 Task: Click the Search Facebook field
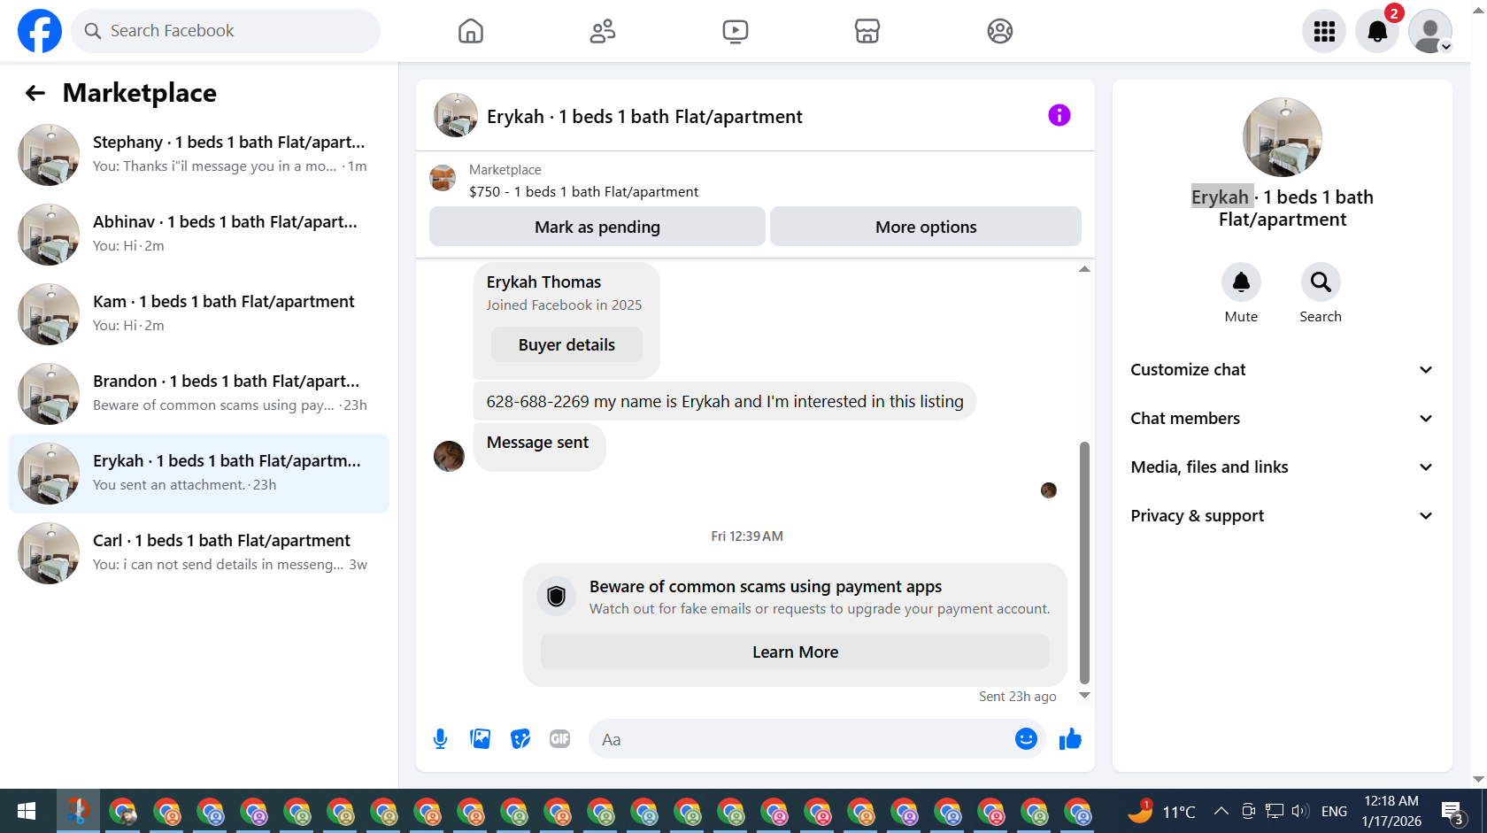click(226, 31)
